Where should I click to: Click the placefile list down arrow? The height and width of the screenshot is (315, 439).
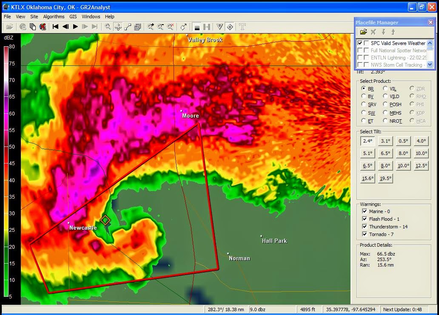point(430,65)
